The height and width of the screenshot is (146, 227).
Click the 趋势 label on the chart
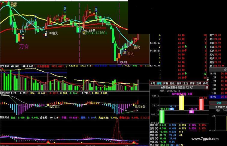point(137,47)
